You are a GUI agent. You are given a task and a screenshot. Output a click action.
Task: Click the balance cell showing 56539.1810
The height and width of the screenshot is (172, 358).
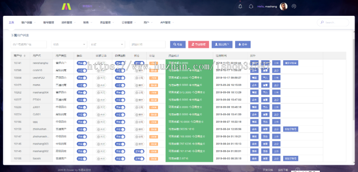[189, 129]
